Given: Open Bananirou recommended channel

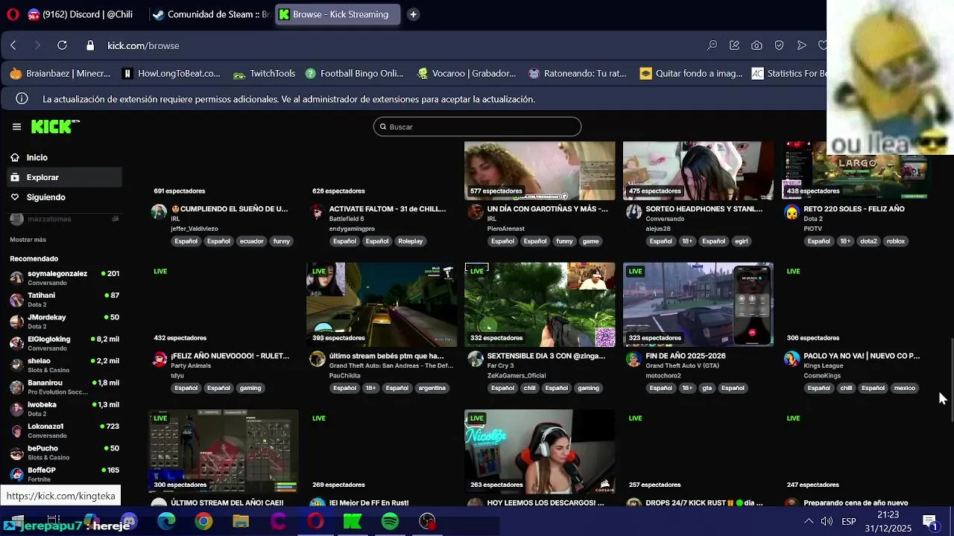Looking at the screenshot, I should 64,387.
